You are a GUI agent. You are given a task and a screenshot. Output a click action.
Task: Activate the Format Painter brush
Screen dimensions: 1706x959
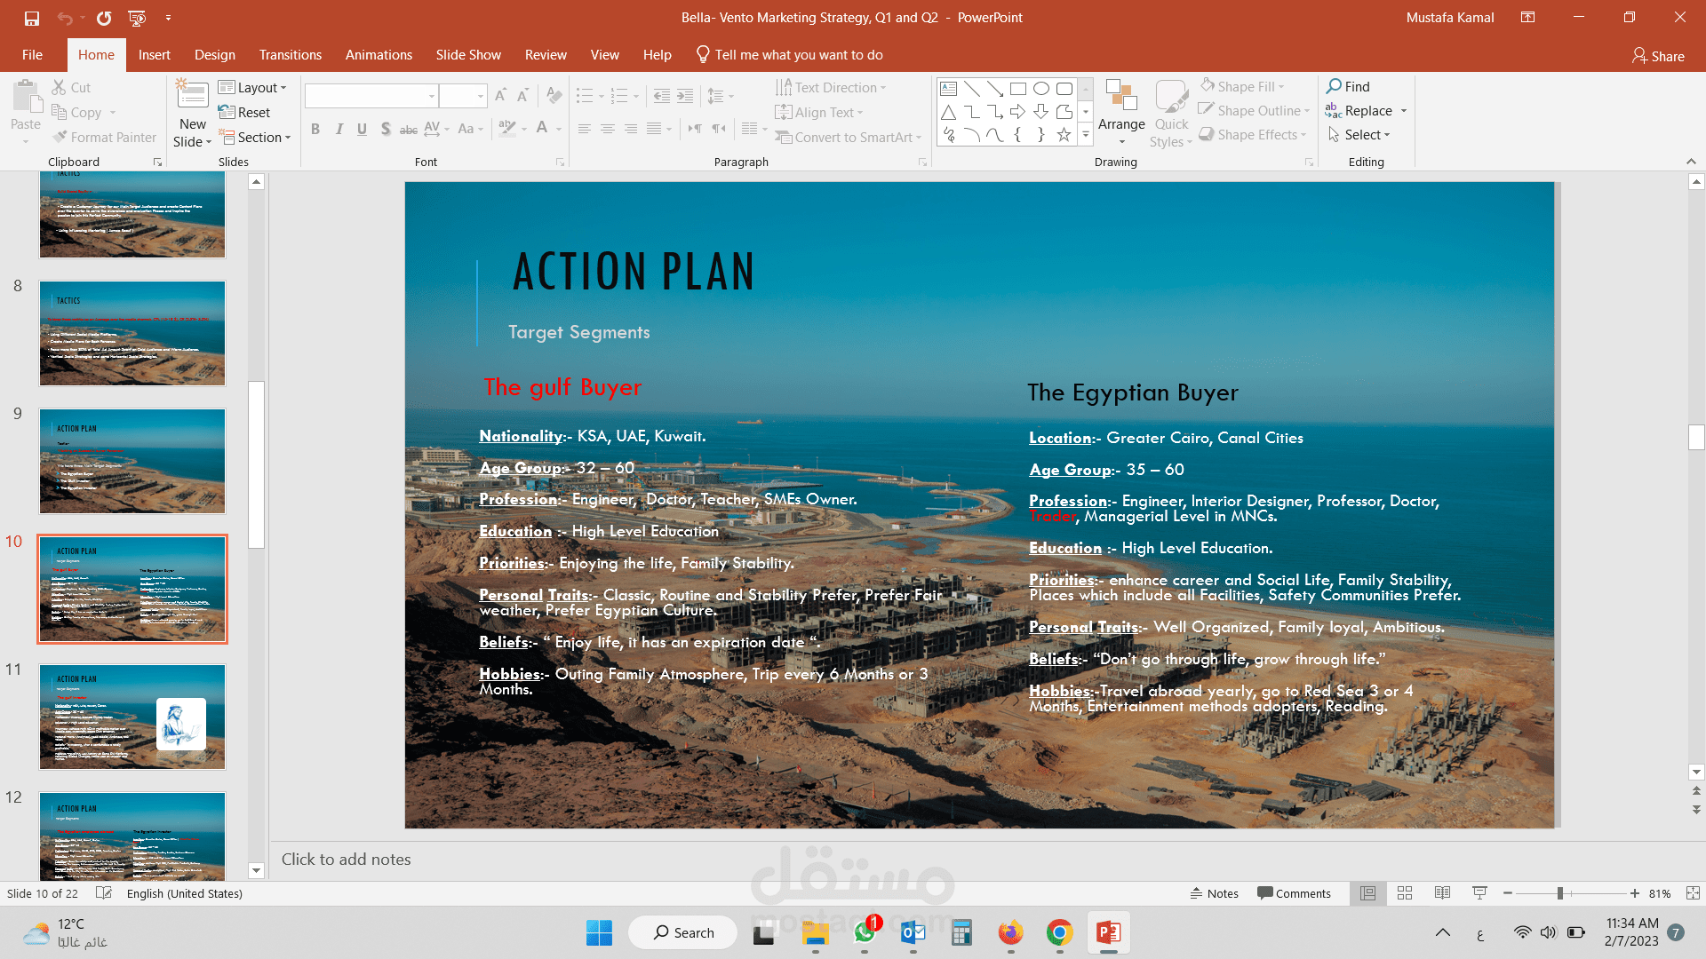click(x=104, y=137)
